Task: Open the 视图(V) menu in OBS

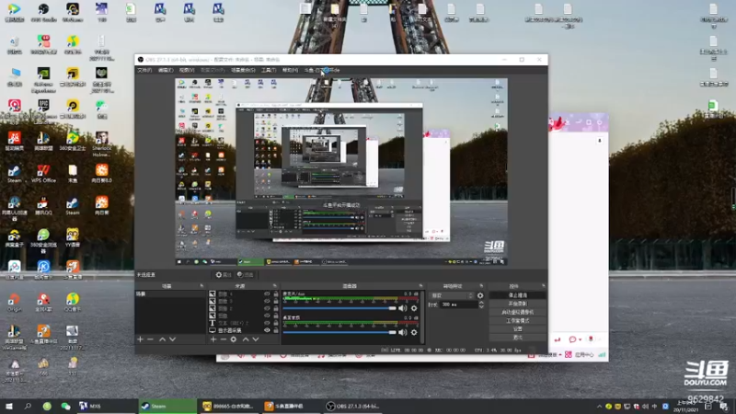Action: click(x=187, y=71)
